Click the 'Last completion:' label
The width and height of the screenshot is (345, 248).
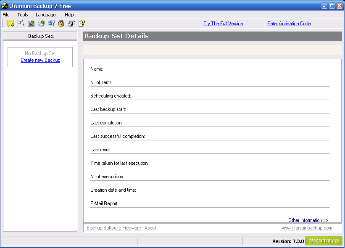pyautogui.click(x=106, y=123)
